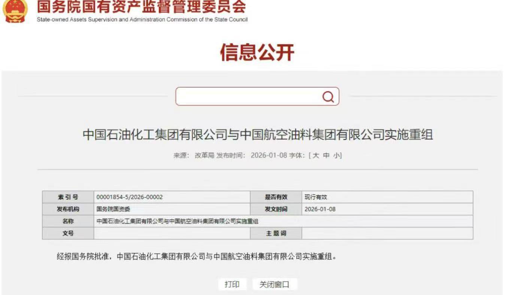Click the search magnifier icon

click(328, 97)
